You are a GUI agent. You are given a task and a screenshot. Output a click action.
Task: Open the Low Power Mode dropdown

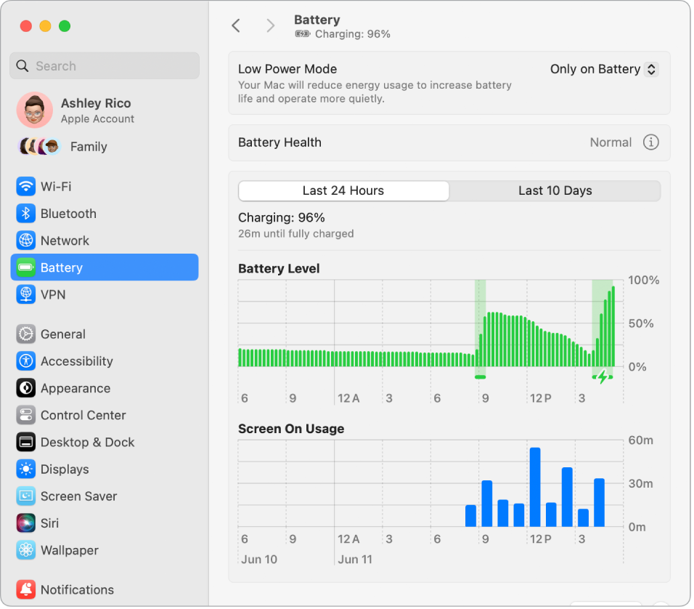pyautogui.click(x=603, y=69)
